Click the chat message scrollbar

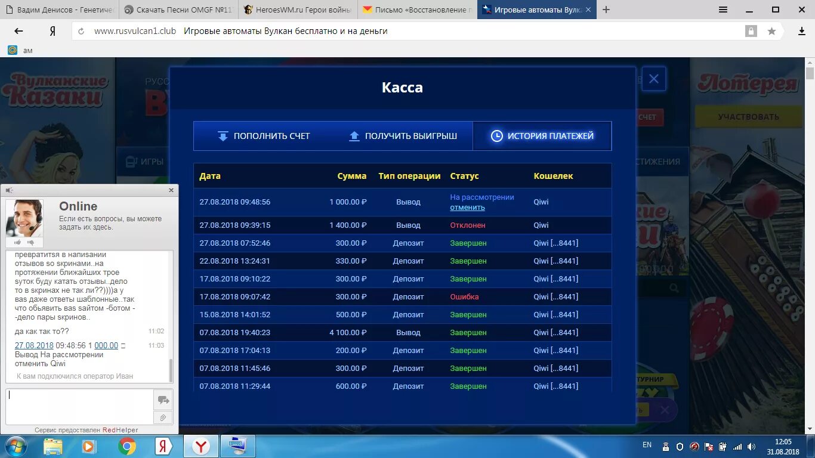171,370
